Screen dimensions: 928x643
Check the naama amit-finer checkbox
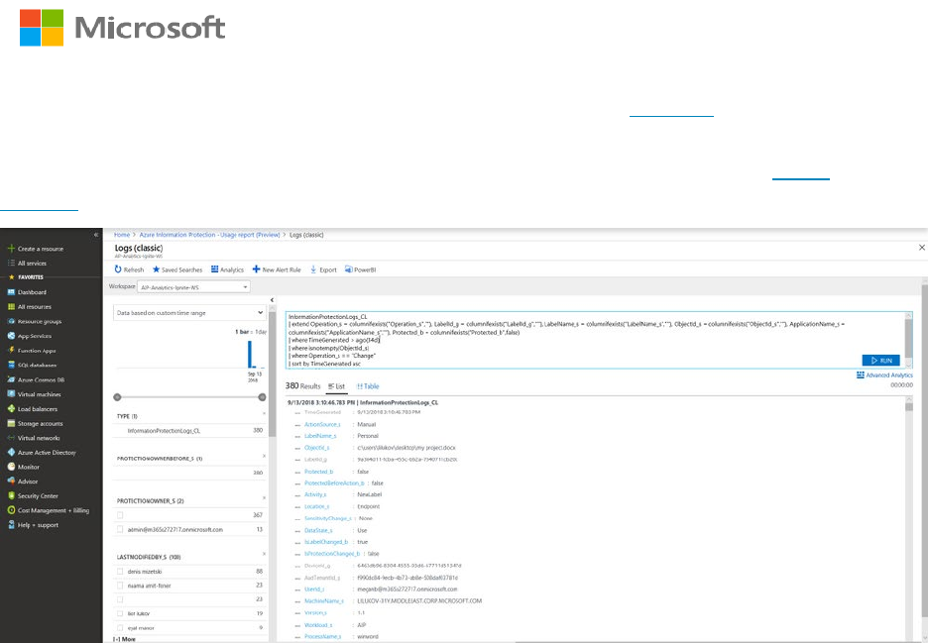[x=120, y=586]
